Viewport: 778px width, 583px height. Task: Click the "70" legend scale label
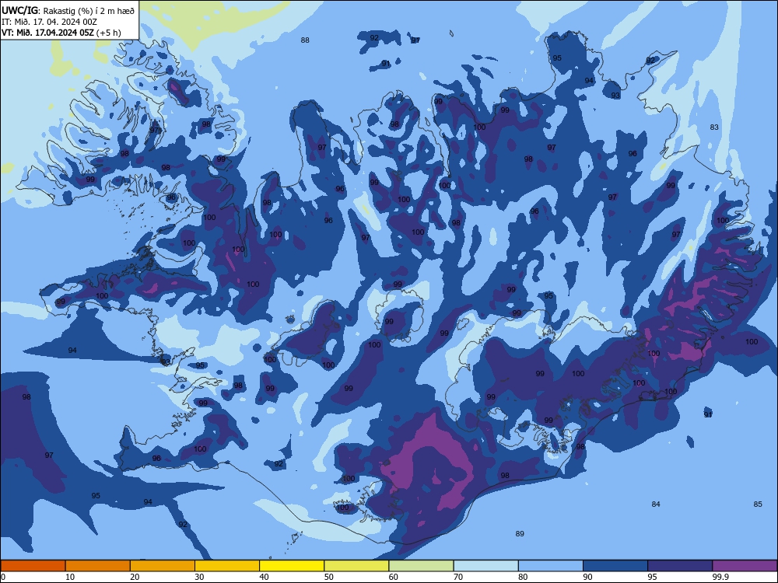pyautogui.click(x=458, y=577)
